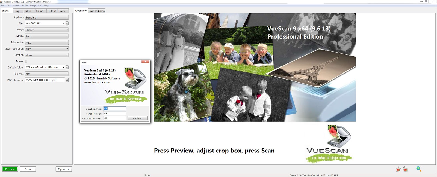Click the Serial Number field

(114, 114)
